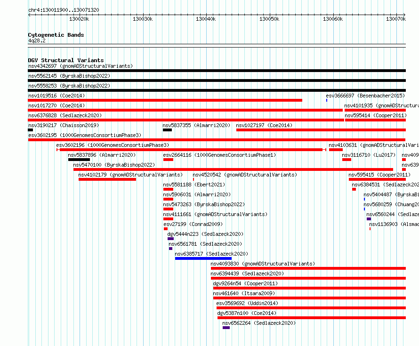This screenshot has width=419, height=346.
Task: Open nsv5473263 ByrskaBishop2022 label
Action: pos(204,204)
